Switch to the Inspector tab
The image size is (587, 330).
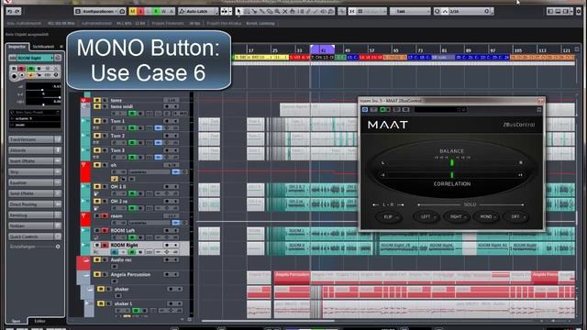(x=17, y=47)
